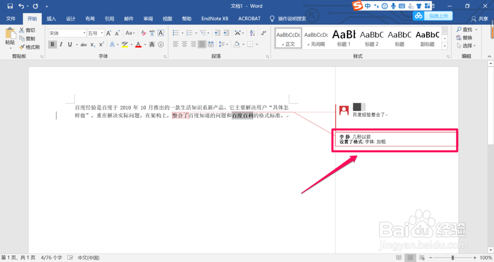The width and height of the screenshot is (494, 262).
Task: Pick the red font color button
Action: tap(138, 45)
